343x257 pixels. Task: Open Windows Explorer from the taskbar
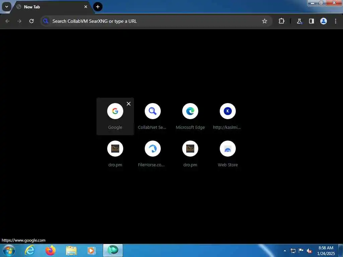(x=71, y=250)
